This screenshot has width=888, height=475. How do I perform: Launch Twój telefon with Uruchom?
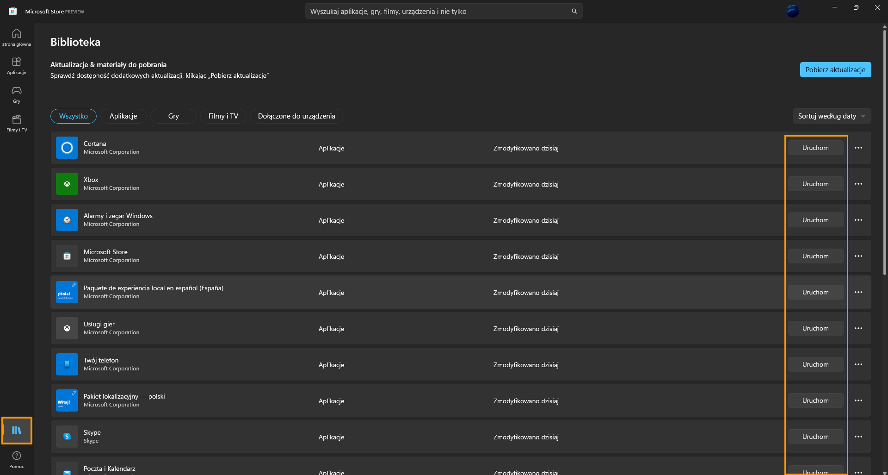coord(815,364)
